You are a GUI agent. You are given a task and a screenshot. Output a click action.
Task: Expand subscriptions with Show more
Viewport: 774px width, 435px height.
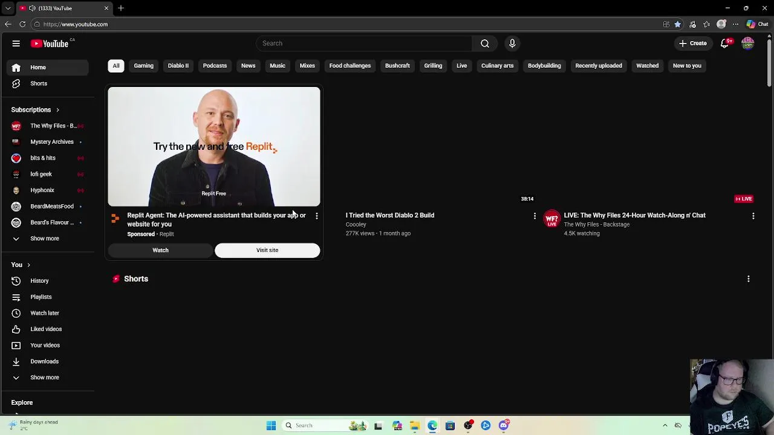pos(47,239)
